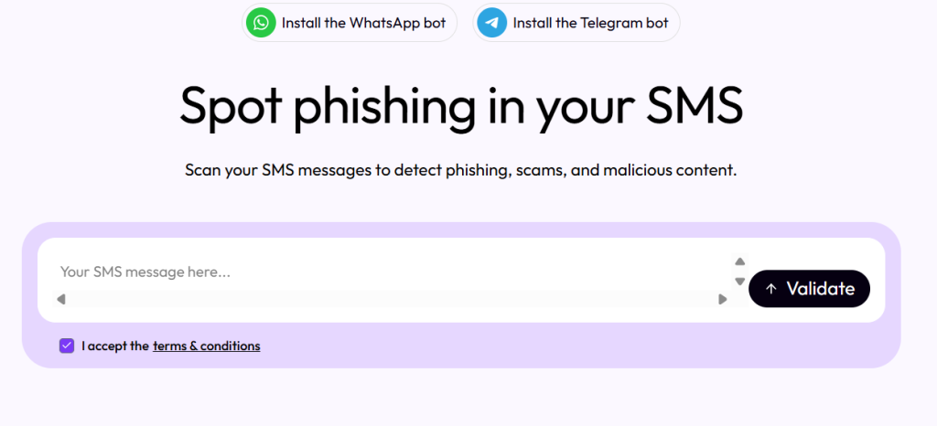The image size is (937, 426).
Task: Click the horizontal scrollbar track under the SMS field
Action: click(384, 299)
